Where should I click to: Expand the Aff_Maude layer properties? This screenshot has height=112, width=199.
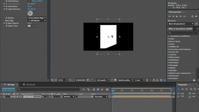[12, 97]
